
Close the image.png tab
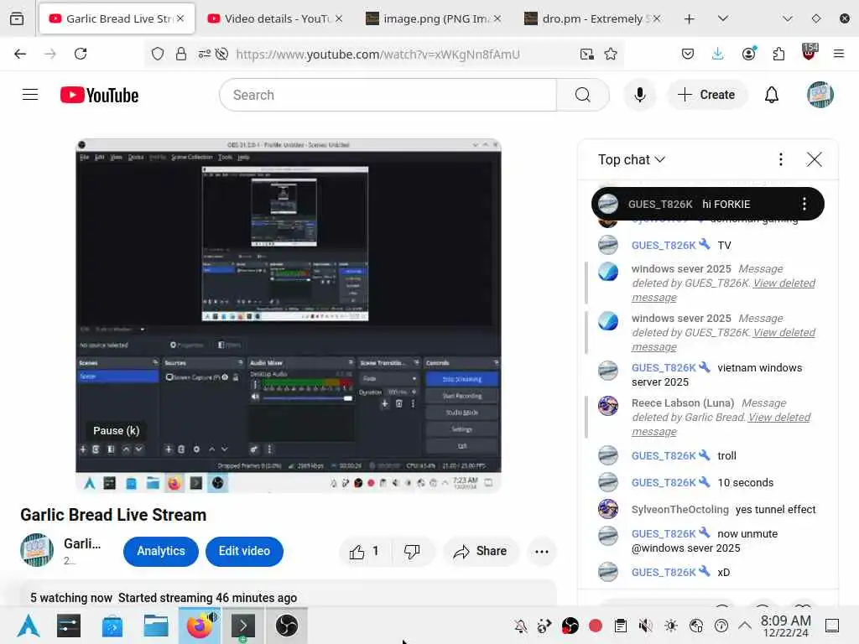(497, 18)
